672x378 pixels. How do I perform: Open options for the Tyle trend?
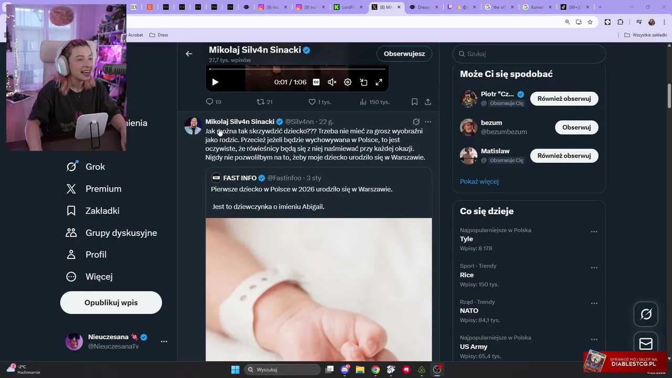pyautogui.click(x=594, y=232)
